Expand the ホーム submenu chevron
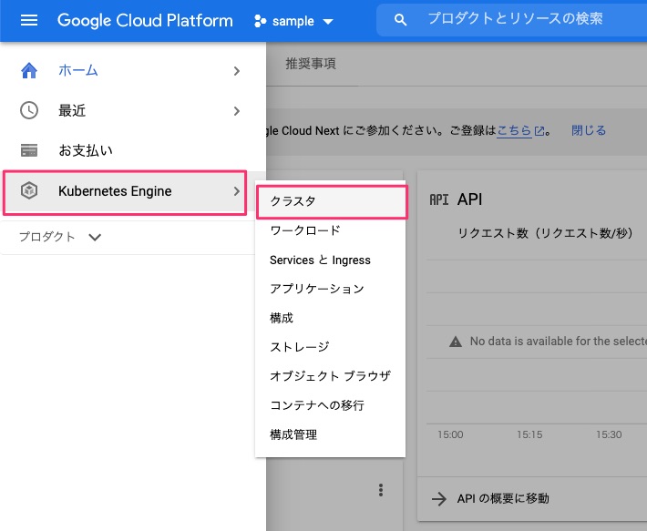The width and height of the screenshot is (647, 531). click(x=236, y=71)
